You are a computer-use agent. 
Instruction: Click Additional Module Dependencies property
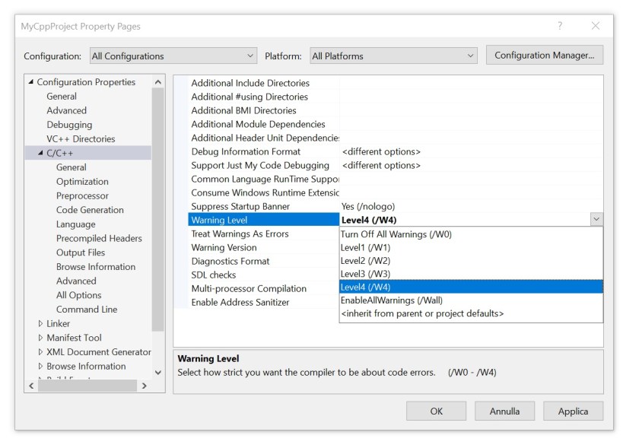[258, 124]
